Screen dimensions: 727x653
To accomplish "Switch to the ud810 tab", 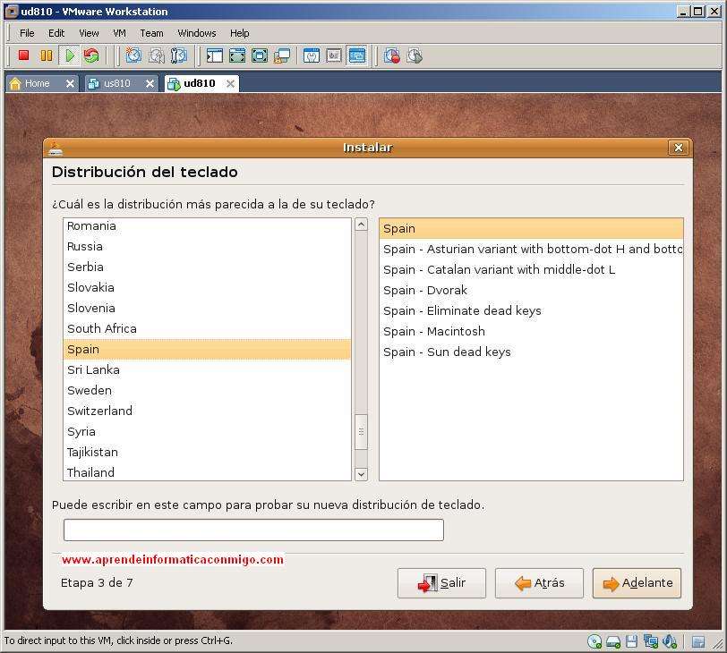I will [x=200, y=84].
